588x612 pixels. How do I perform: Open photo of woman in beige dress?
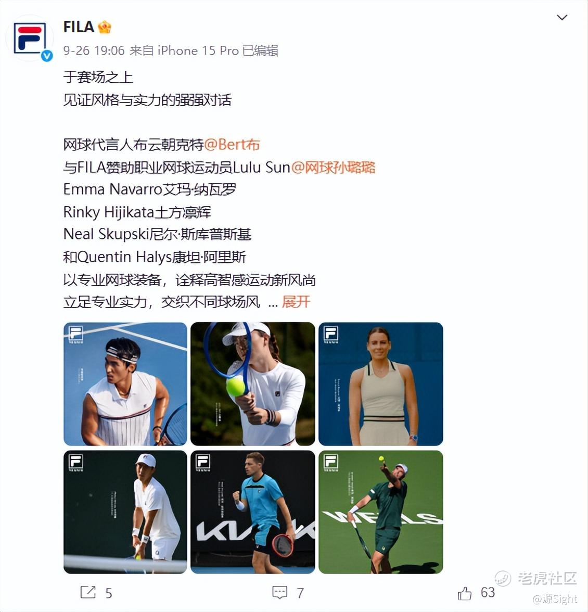[x=381, y=384]
